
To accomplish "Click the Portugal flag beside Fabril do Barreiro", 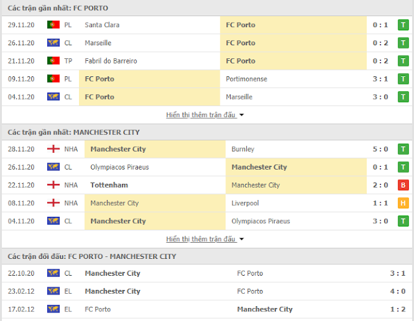I will pos(53,61).
